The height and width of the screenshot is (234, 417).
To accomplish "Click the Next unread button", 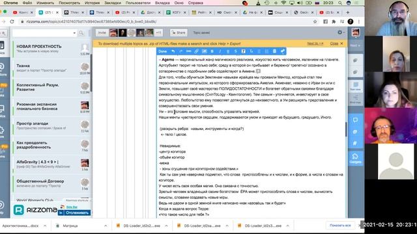I will click(x=355, y=45).
